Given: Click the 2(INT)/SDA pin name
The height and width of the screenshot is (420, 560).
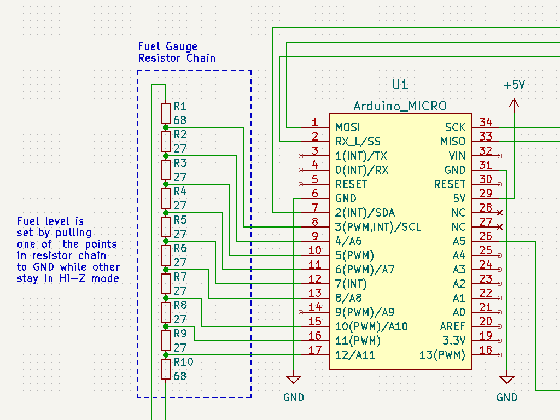Looking at the screenshot, I should tap(365, 213).
